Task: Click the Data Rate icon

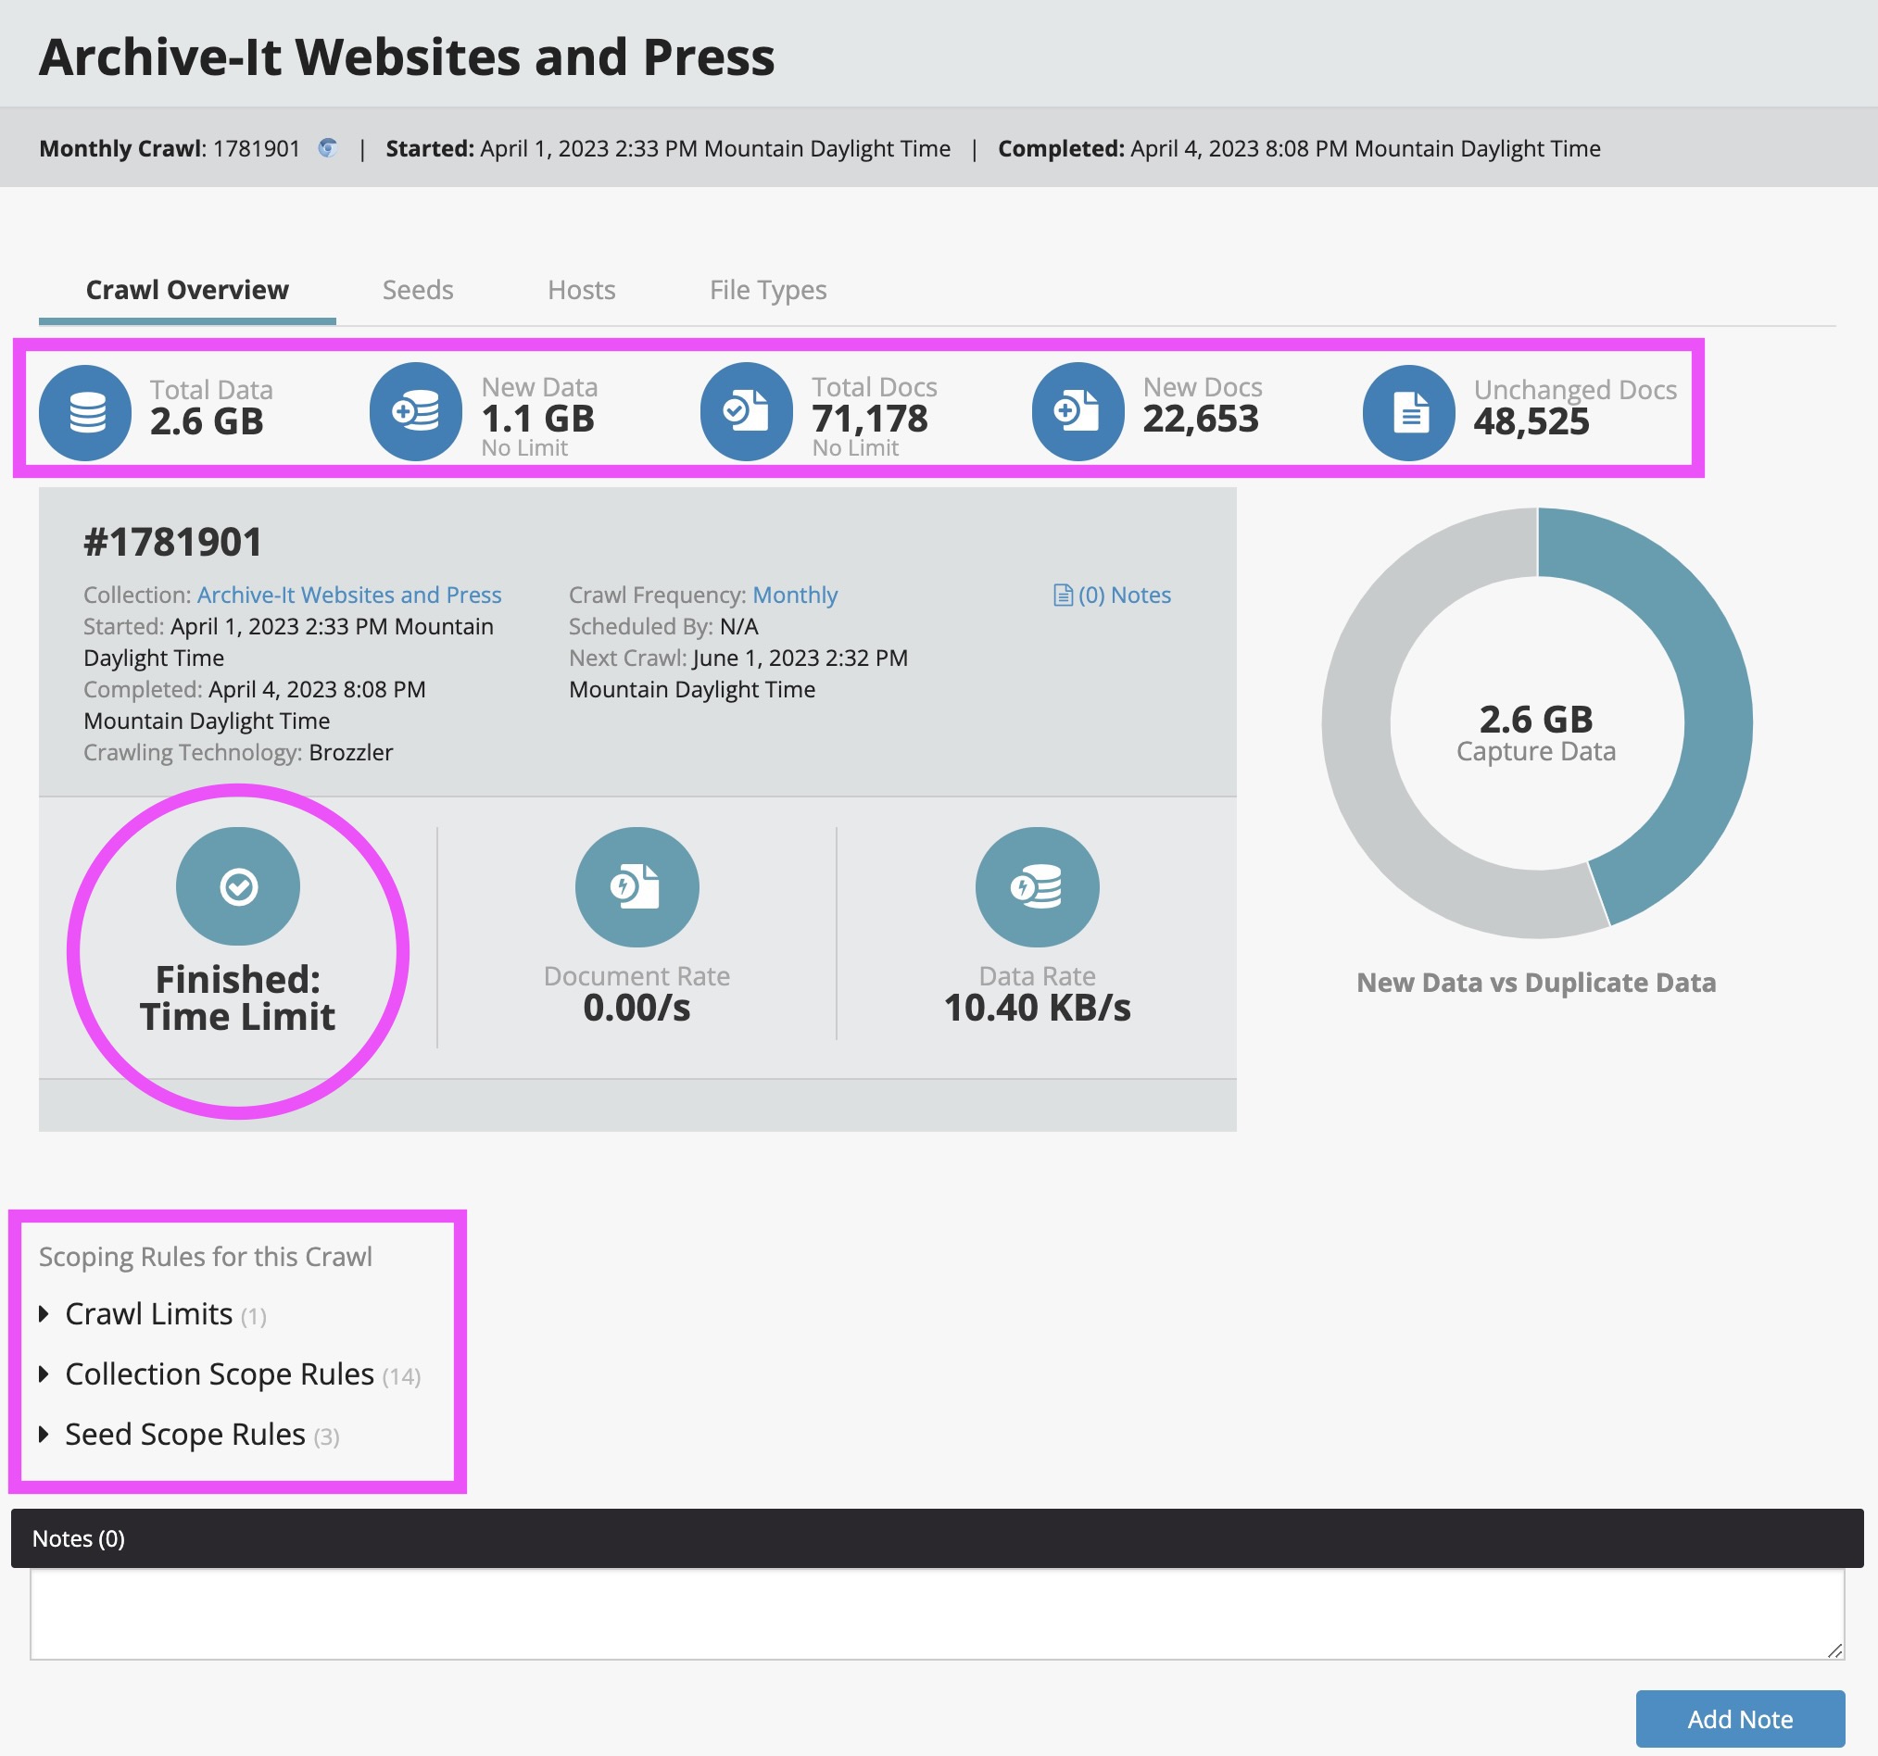Action: (1037, 886)
